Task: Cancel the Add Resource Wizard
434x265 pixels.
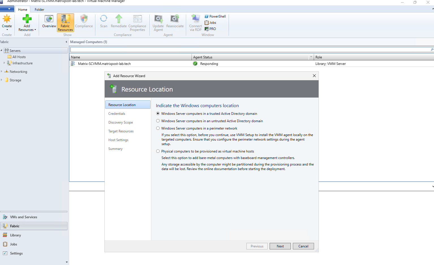Action: [303, 246]
